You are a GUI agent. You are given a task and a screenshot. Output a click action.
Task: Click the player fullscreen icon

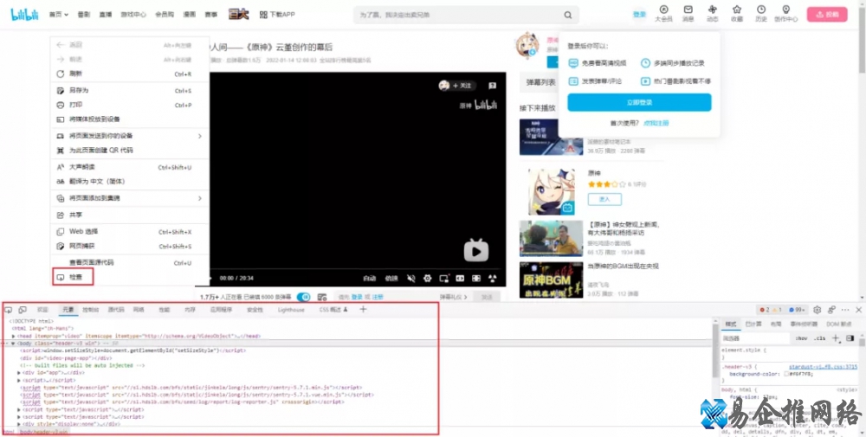[493, 278]
